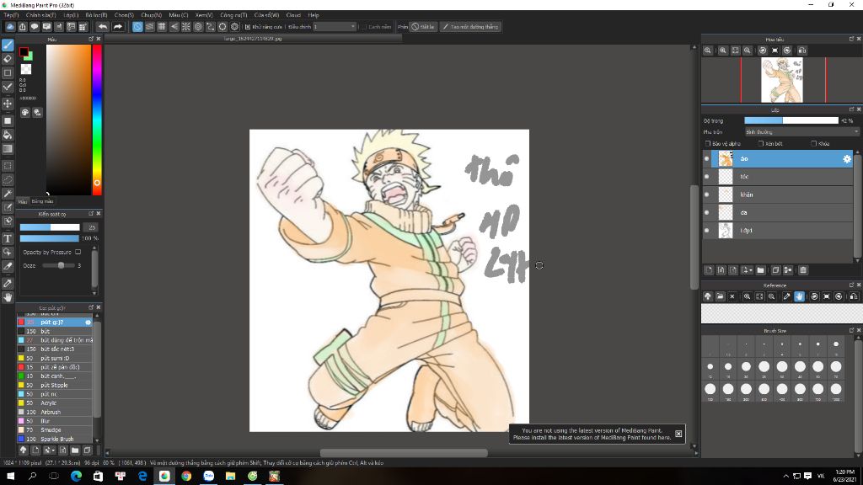
Task: Select the Brush tool in left toolbox
Action: (8, 45)
